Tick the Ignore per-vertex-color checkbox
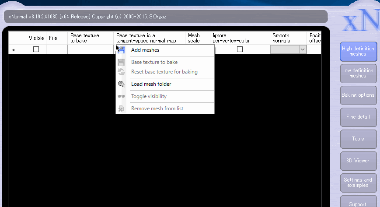This screenshot has width=380, height=207. click(x=240, y=49)
